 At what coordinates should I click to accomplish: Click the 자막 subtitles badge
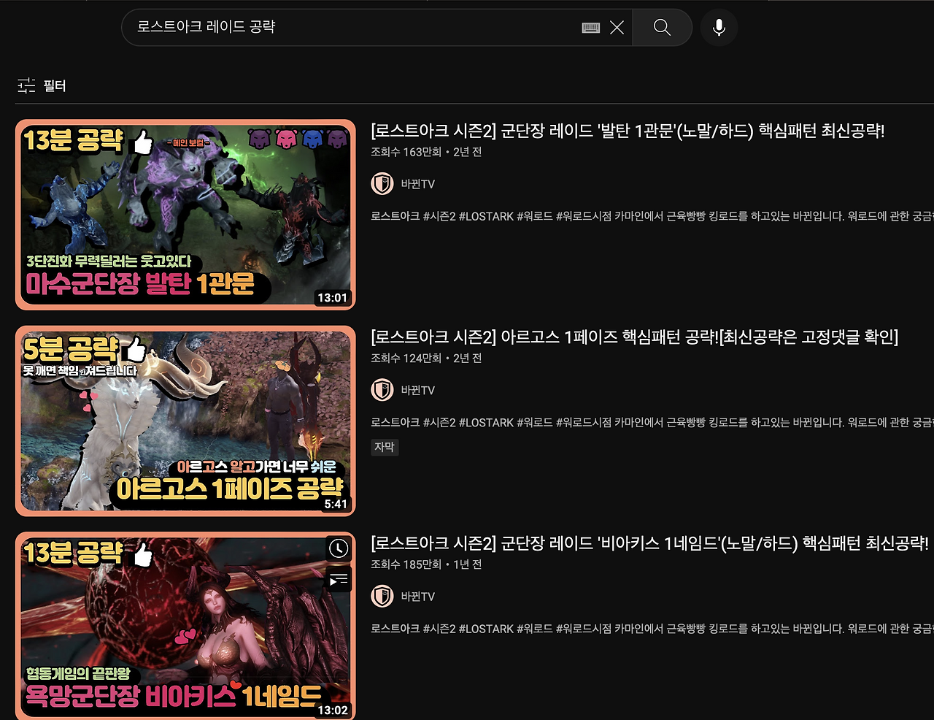[385, 447]
